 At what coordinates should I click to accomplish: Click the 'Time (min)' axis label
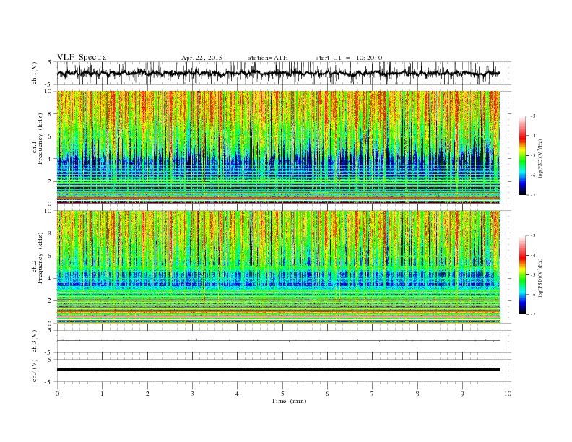tap(289, 401)
